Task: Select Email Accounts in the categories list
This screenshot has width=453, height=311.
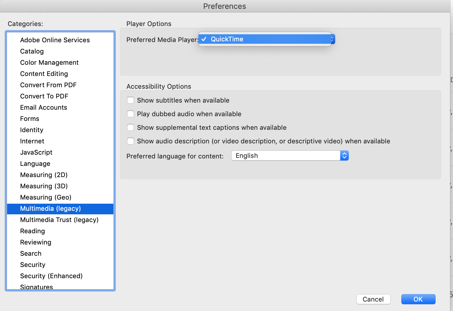Action: coord(43,107)
